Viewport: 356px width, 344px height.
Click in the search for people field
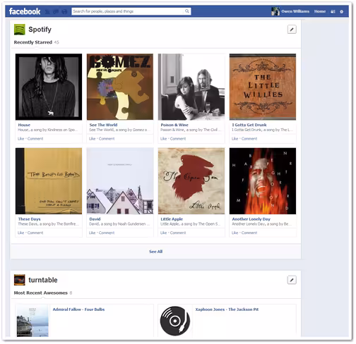[x=129, y=11]
